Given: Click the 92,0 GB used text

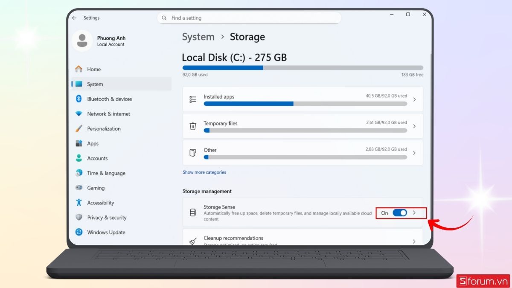Looking at the screenshot, I should [x=195, y=75].
